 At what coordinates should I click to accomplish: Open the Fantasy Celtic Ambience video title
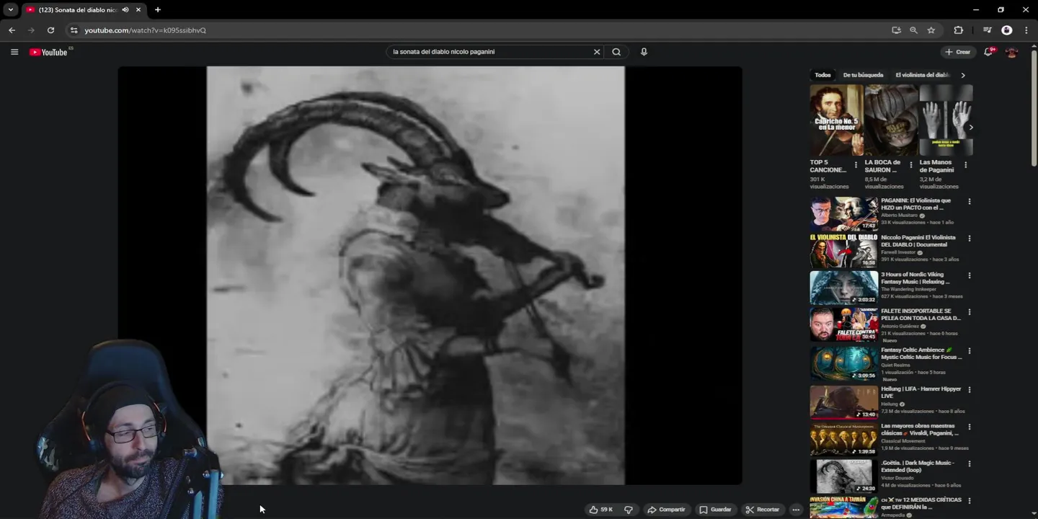921,353
